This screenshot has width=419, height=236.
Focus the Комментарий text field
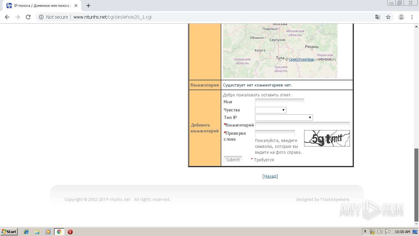pos(302,125)
